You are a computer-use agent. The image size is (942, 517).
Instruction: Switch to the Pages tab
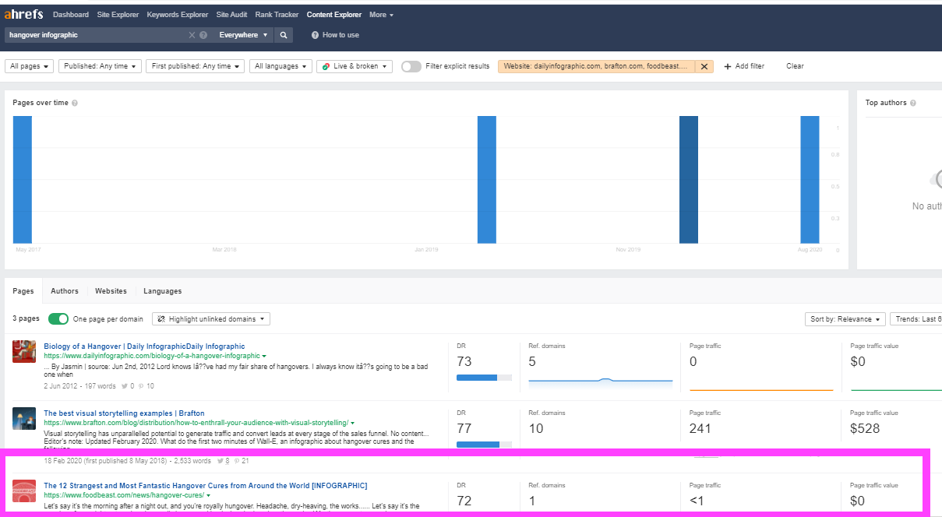click(x=23, y=291)
